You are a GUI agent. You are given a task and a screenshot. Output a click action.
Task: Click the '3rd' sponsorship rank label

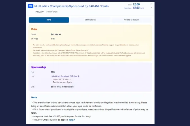pos(33,87)
